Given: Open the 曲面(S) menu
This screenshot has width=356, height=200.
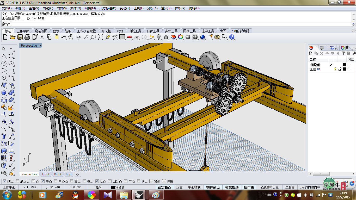Looking at the screenshot, I should 62,8.
